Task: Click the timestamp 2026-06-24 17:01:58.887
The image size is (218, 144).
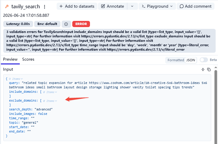Action: click(x=26, y=15)
